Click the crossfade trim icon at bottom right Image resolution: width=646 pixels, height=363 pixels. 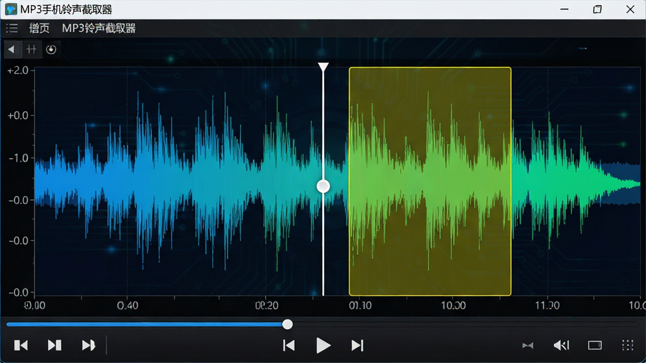tap(528, 345)
